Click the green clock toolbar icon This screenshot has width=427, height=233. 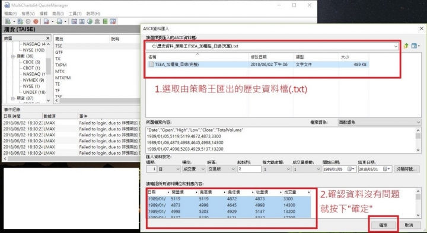click(90, 21)
